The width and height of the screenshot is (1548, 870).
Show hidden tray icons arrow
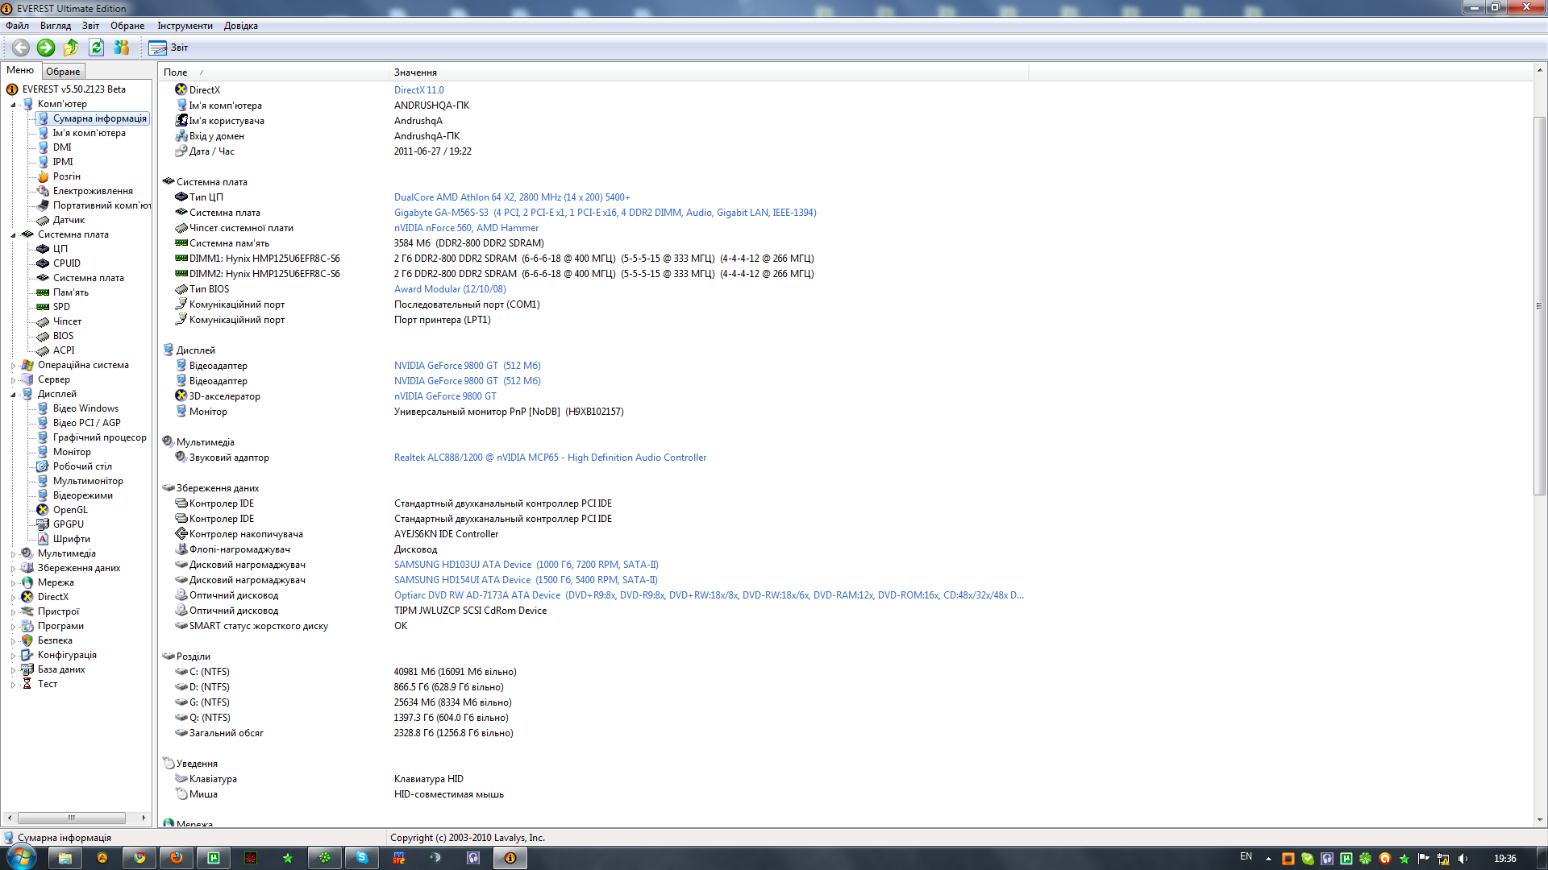[x=1268, y=859]
